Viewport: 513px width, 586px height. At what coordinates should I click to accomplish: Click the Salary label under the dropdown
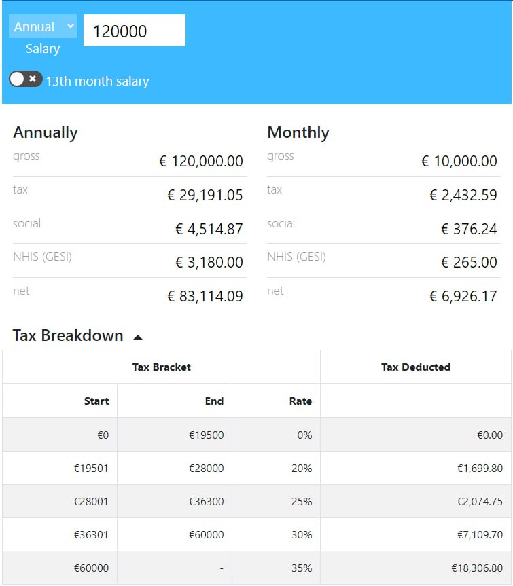[43, 49]
